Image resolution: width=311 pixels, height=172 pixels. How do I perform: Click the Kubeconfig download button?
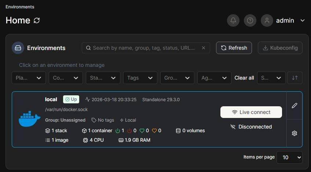280,48
